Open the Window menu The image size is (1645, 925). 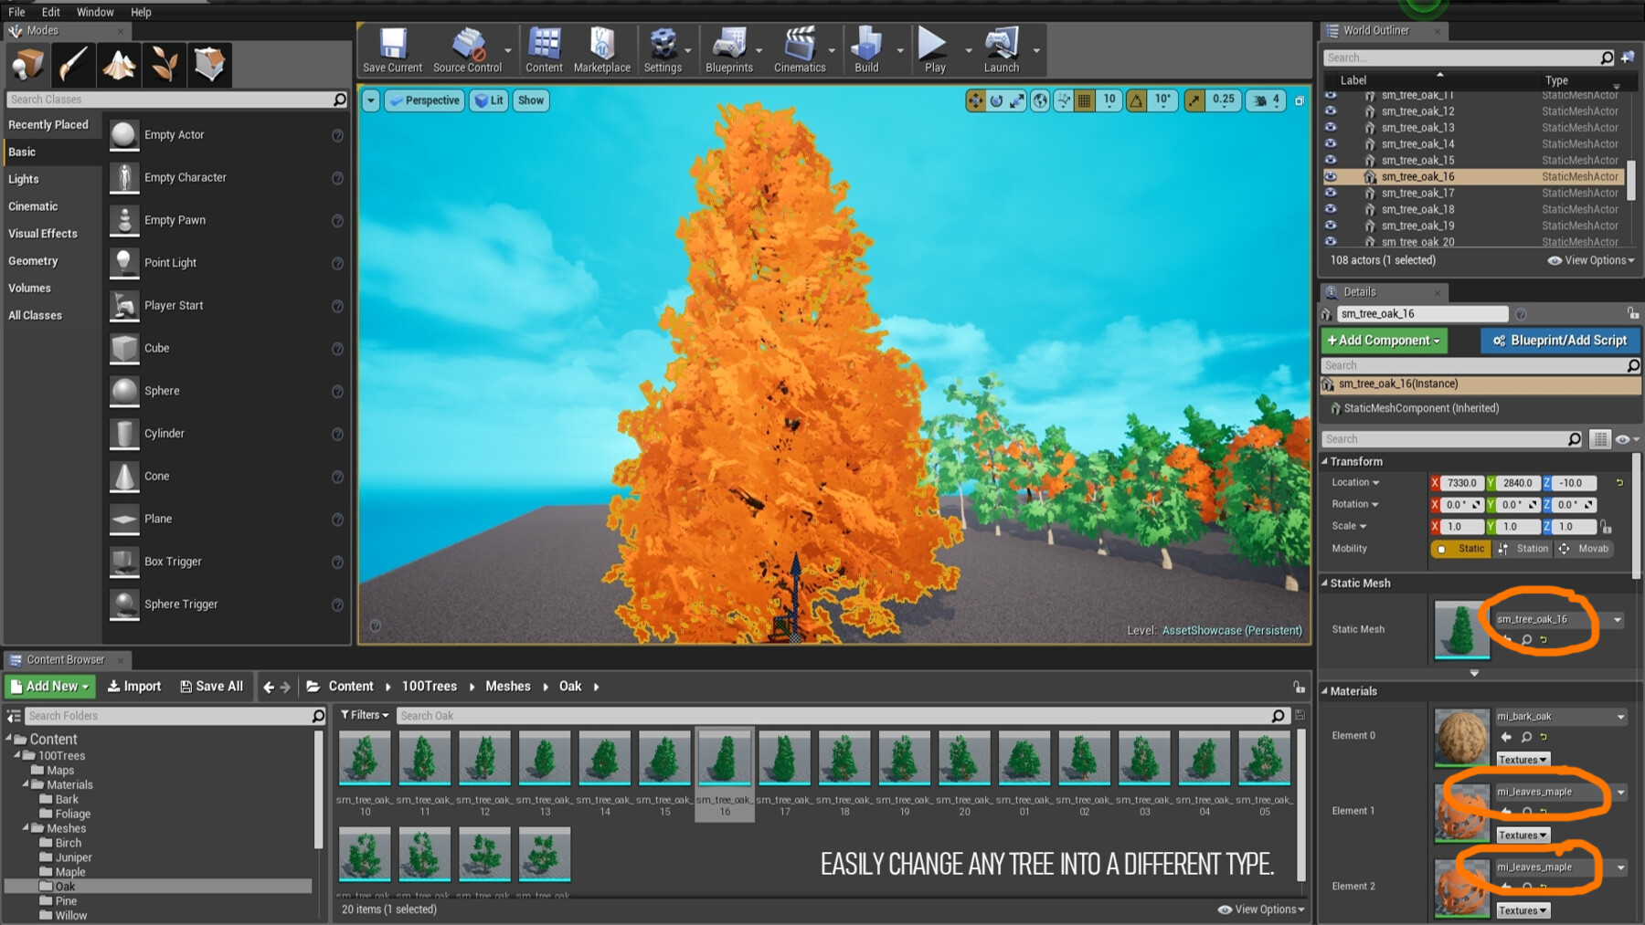(94, 12)
